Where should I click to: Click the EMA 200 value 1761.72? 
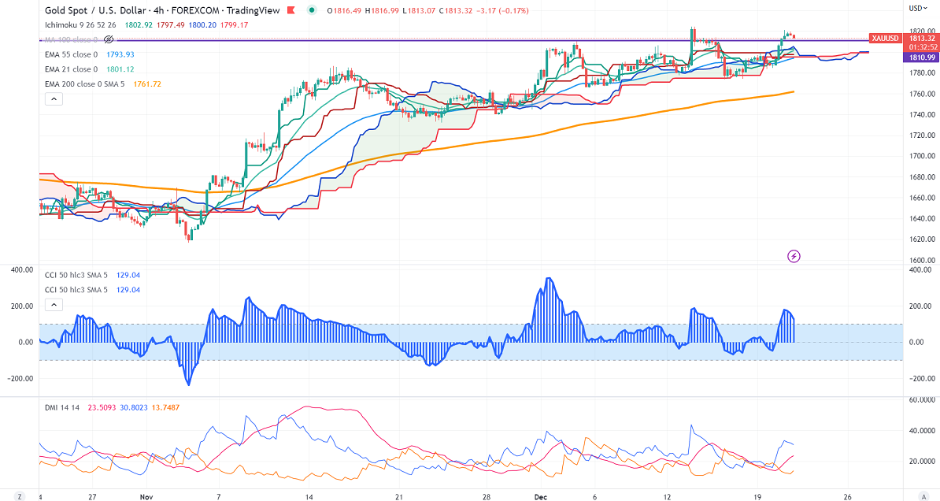point(147,84)
